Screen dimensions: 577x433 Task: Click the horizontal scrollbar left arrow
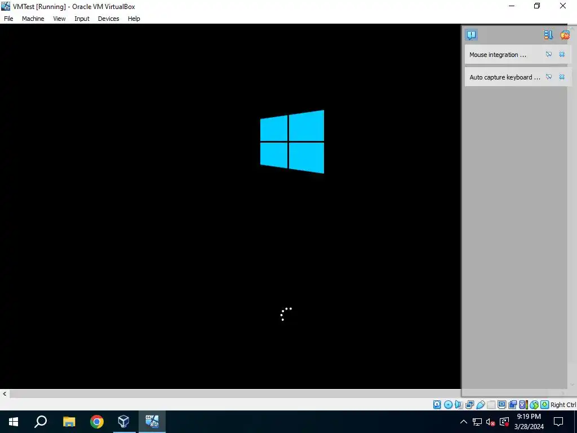[5, 394]
